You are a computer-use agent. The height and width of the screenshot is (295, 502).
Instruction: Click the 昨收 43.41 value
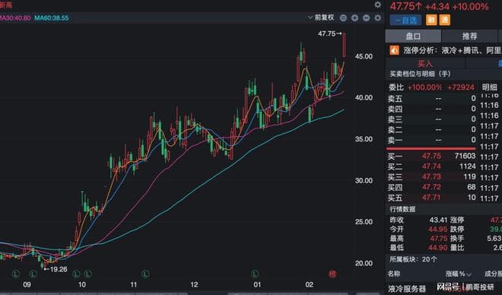[x=438, y=220]
